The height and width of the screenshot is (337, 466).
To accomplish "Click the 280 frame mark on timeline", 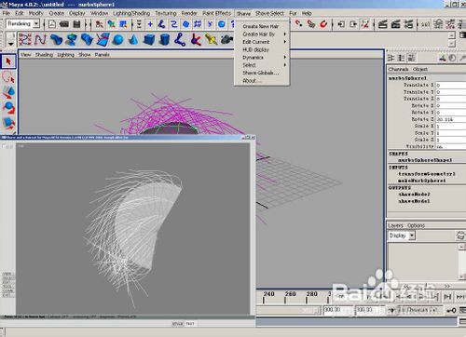I will (x=311, y=294).
